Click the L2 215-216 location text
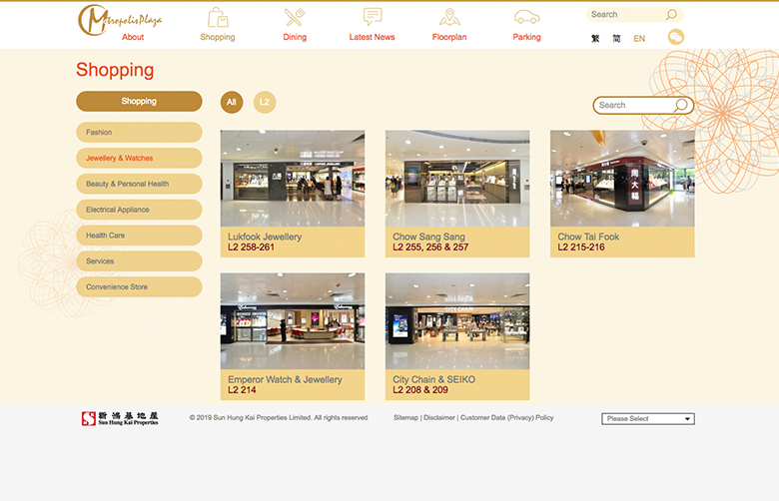 click(581, 248)
